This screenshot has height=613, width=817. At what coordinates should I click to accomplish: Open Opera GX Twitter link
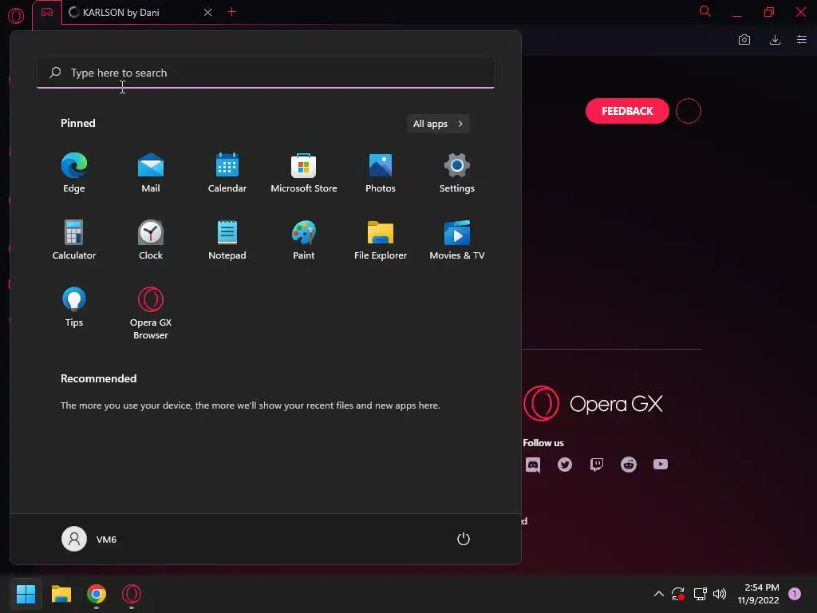[565, 465]
